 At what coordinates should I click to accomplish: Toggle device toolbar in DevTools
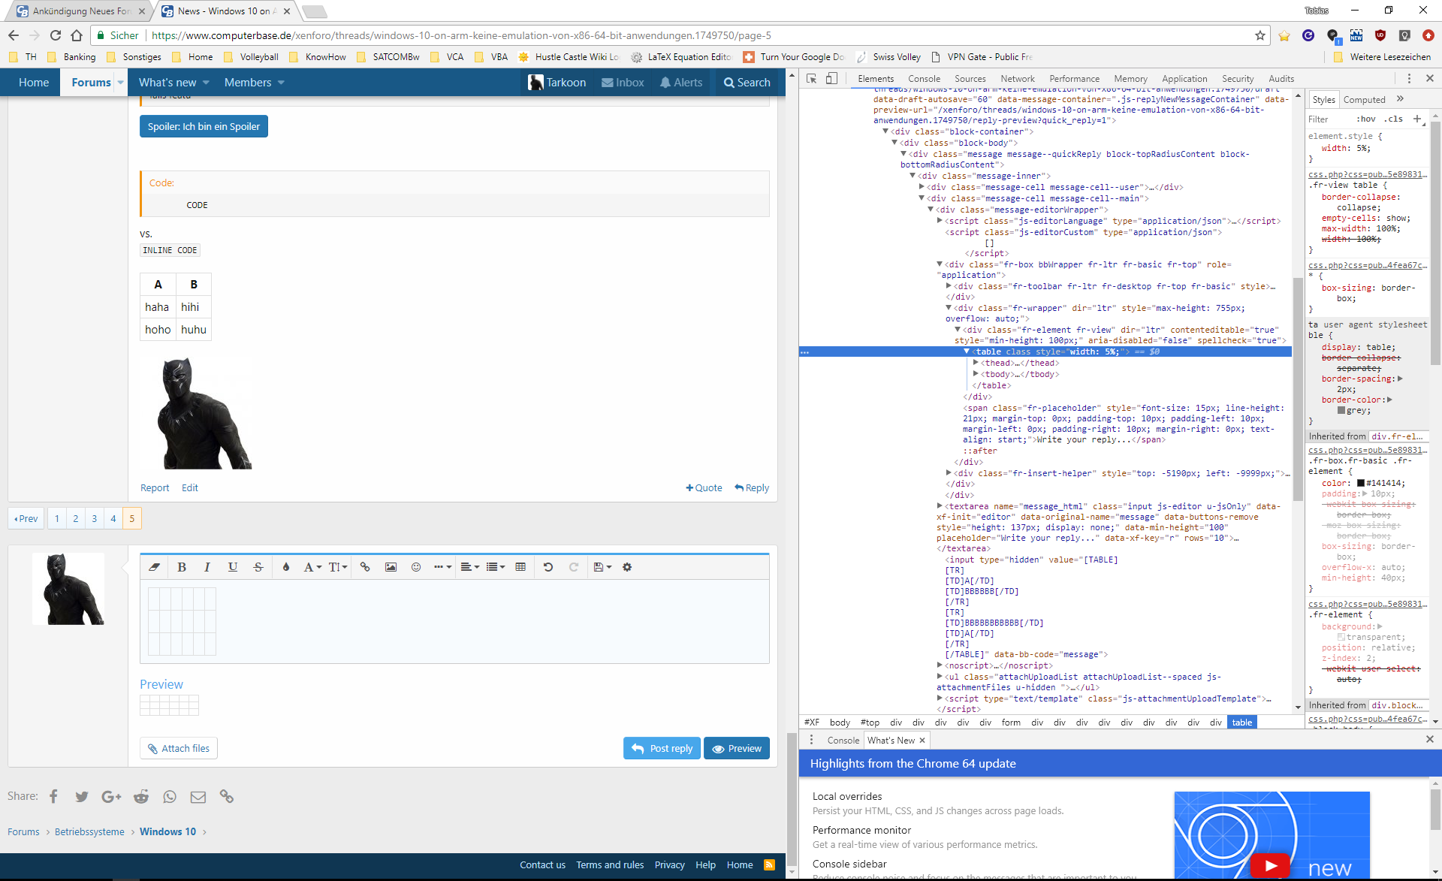[x=831, y=78]
